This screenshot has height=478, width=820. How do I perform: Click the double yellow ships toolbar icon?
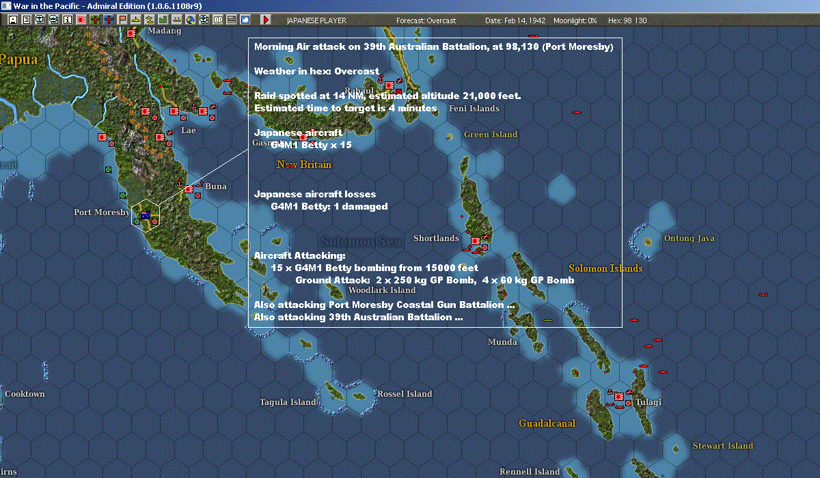[x=149, y=20]
